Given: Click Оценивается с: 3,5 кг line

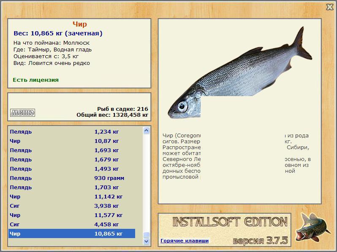Looking at the screenshot, I should pos(46,56).
